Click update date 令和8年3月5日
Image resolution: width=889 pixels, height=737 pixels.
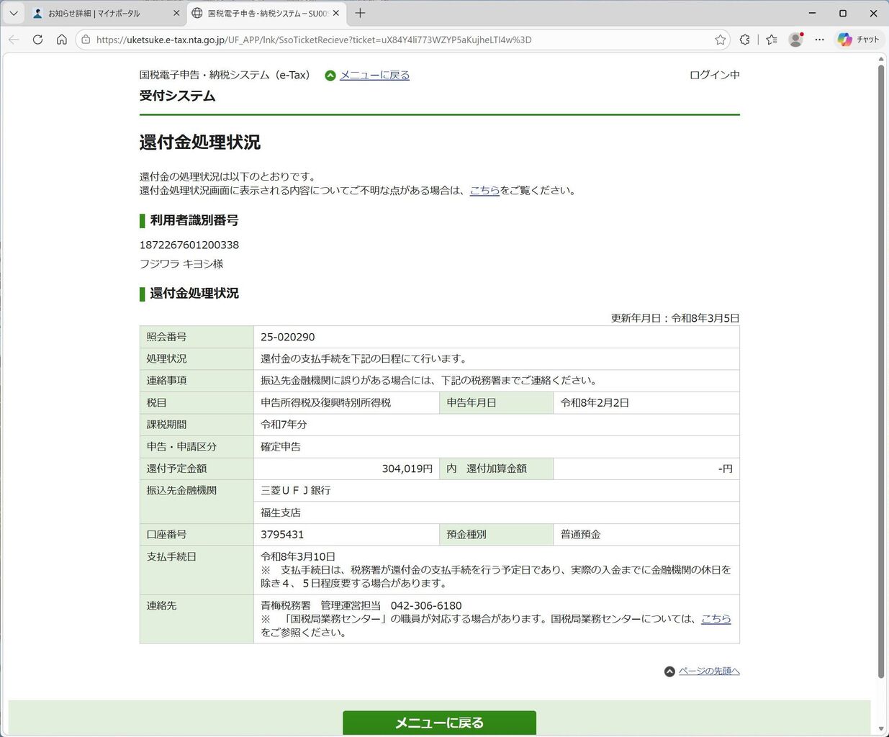[x=705, y=317]
